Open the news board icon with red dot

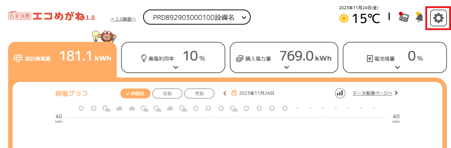coord(404,17)
